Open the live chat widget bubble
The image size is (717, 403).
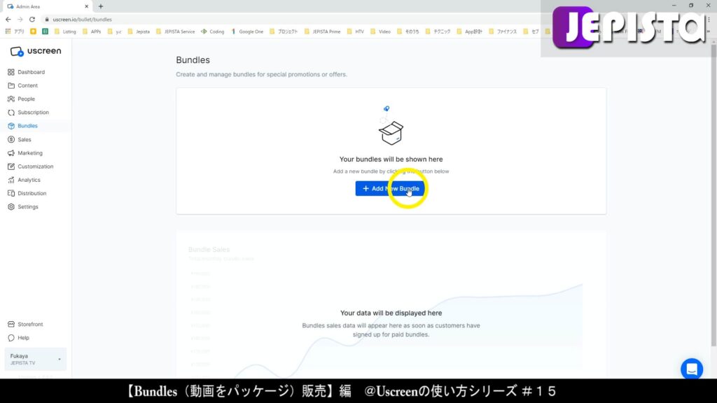pyautogui.click(x=692, y=369)
